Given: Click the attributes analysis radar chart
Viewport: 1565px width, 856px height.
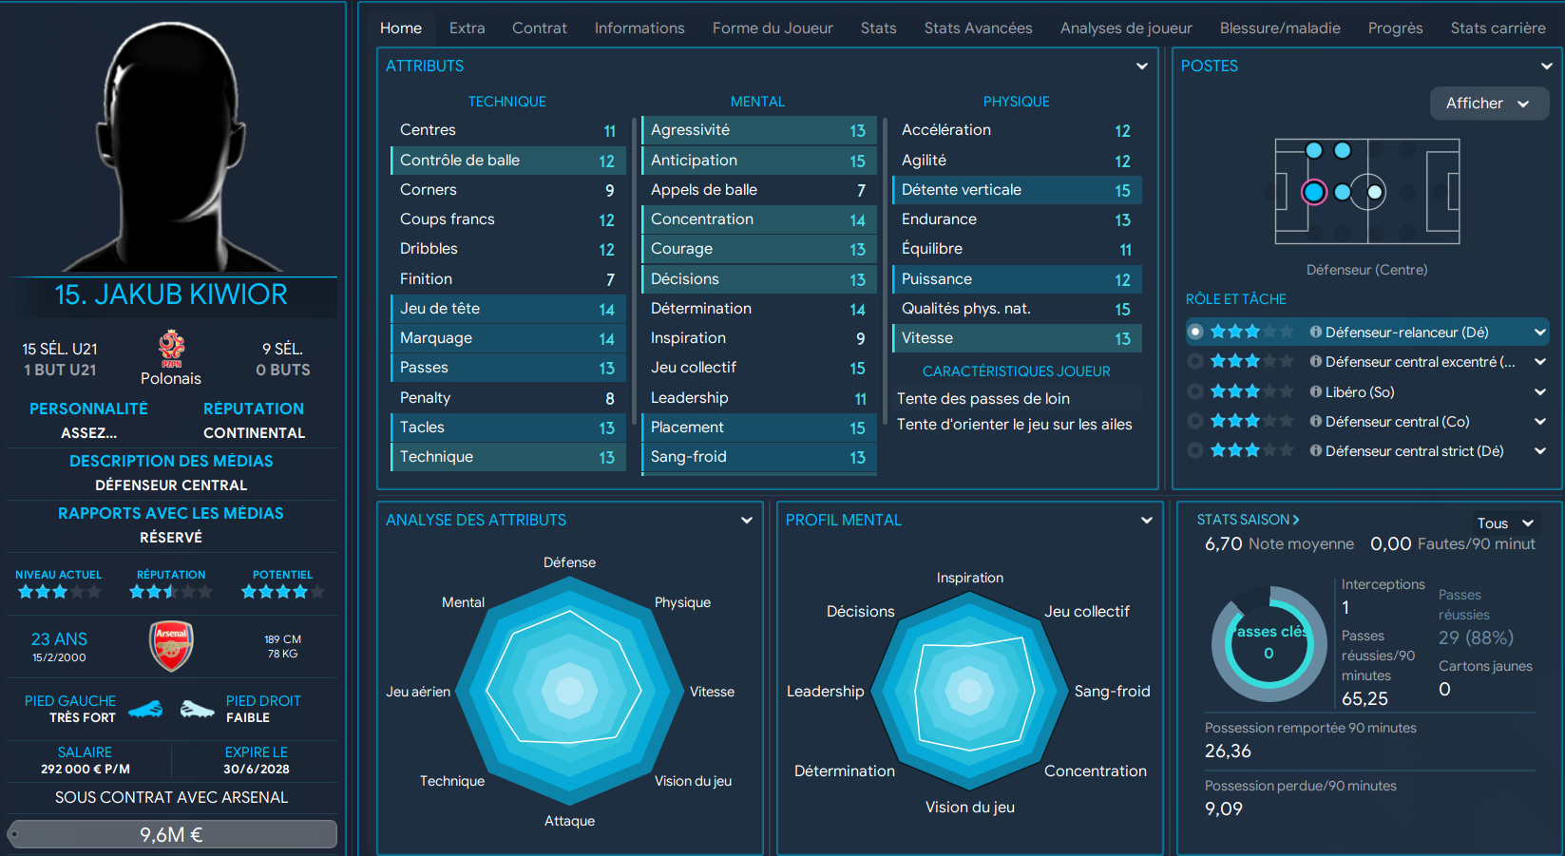Looking at the screenshot, I should (570, 691).
